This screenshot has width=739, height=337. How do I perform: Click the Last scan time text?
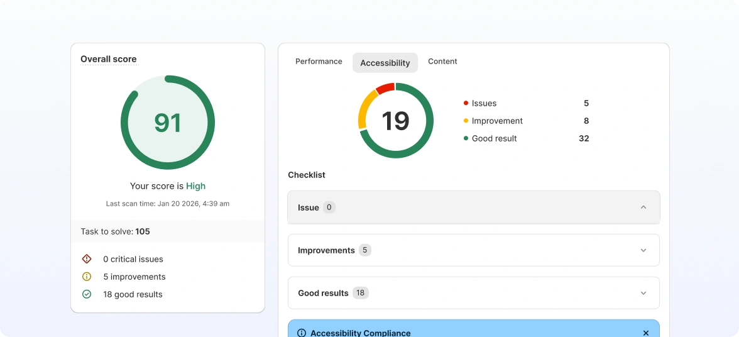point(168,204)
